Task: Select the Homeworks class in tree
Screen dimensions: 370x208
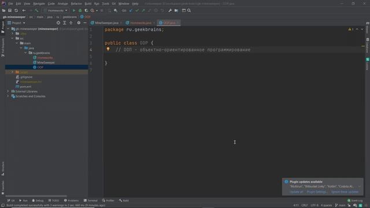Action: [x=45, y=58]
